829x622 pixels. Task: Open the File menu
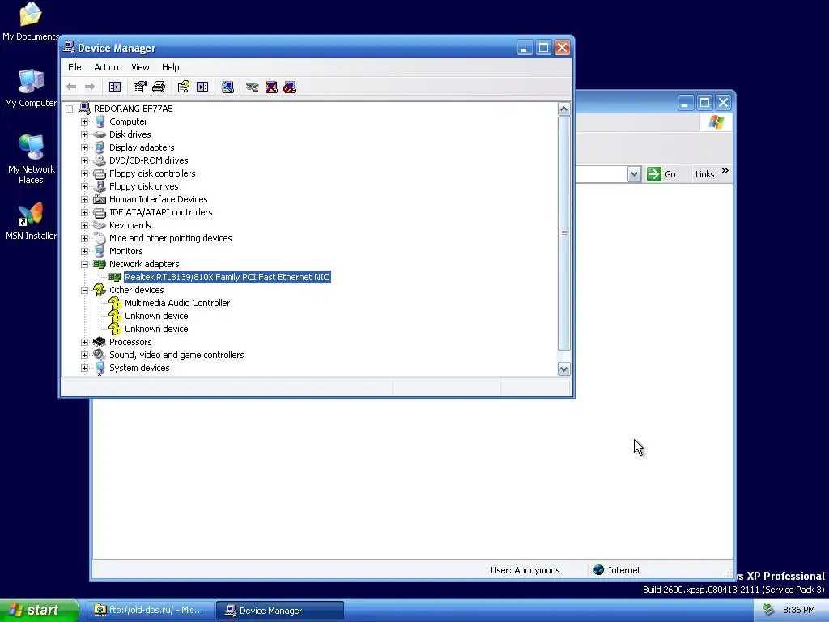(x=74, y=67)
